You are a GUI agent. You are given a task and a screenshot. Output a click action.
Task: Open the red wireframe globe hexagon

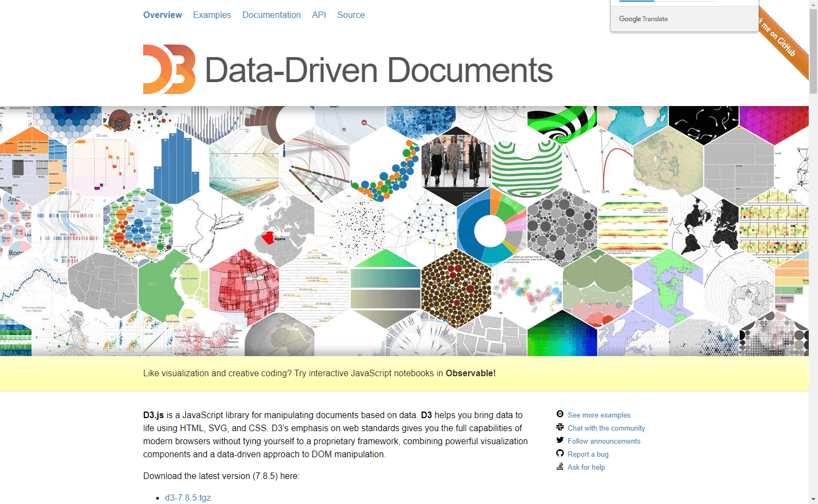pyautogui.click(x=244, y=288)
